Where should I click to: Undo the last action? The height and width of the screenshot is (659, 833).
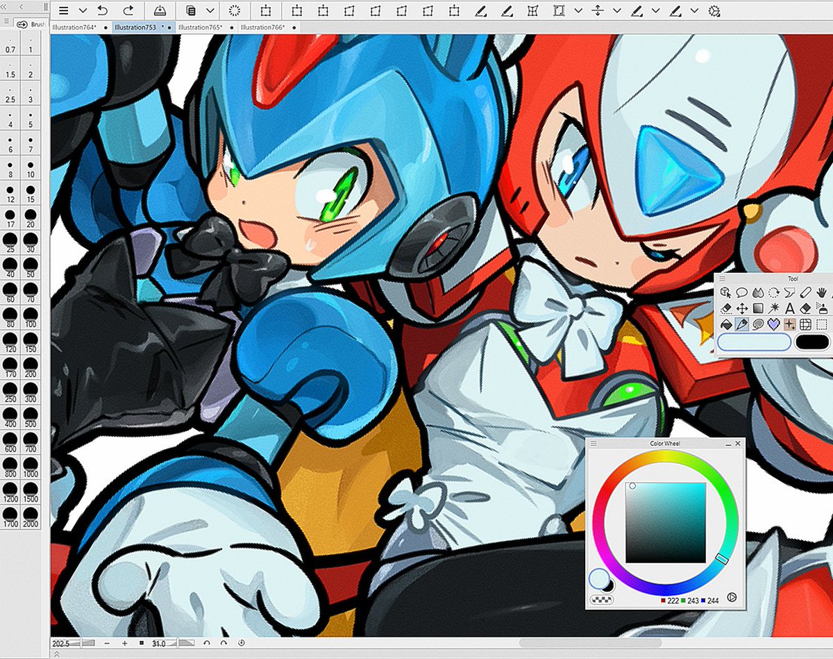coord(103,10)
